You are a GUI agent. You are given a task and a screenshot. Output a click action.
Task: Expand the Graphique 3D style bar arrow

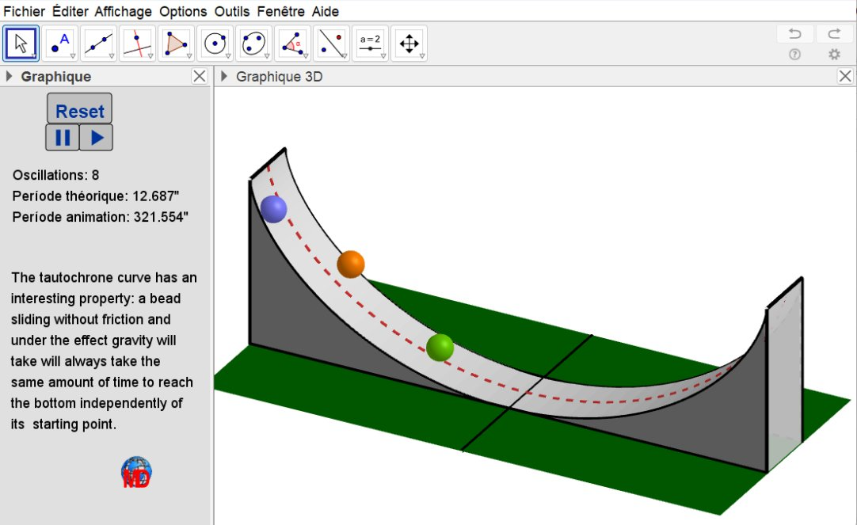pyautogui.click(x=224, y=77)
